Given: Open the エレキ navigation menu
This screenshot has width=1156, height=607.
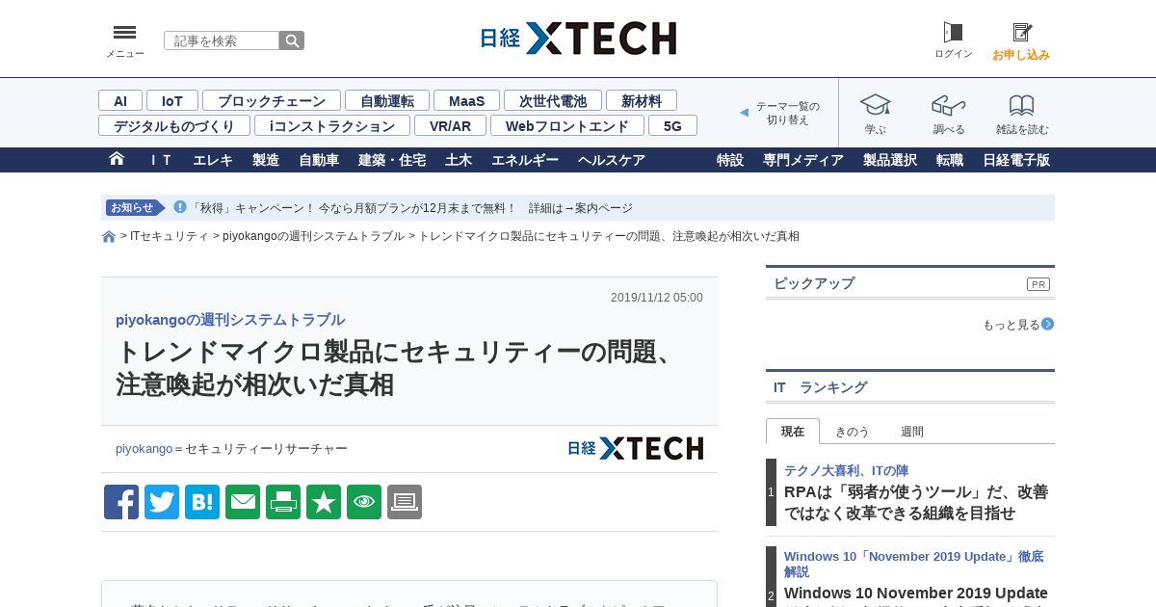Looking at the screenshot, I should click(213, 160).
